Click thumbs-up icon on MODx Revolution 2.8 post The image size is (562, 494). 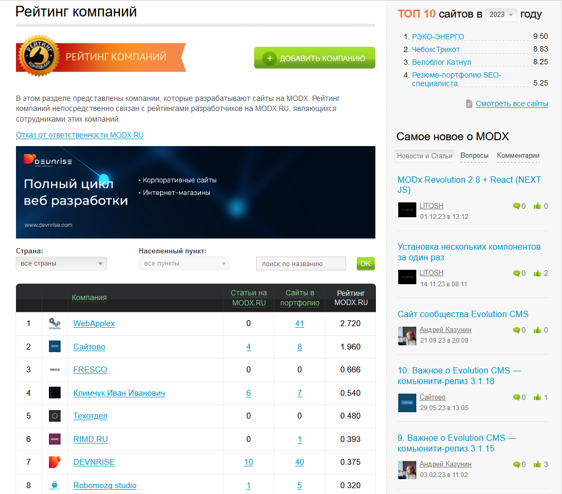[537, 206]
